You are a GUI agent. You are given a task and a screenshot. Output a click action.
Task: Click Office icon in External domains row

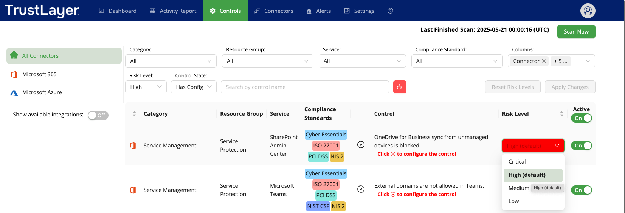[x=133, y=190]
